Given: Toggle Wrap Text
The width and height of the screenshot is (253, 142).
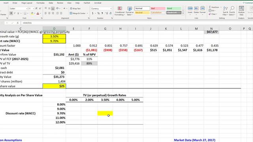Looking at the screenshot, I should point(75,8).
